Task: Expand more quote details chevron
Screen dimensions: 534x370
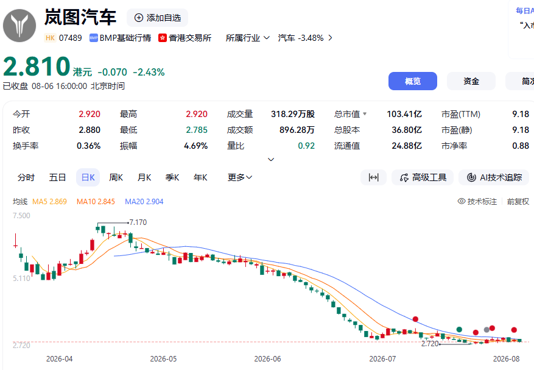Action: [271, 159]
